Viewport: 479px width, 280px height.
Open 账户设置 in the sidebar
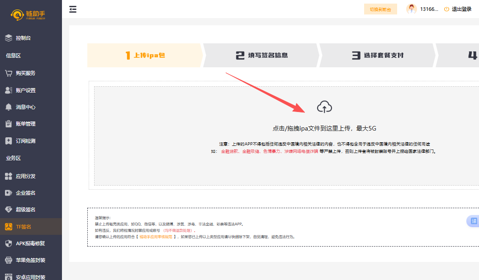[x=25, y=90]
